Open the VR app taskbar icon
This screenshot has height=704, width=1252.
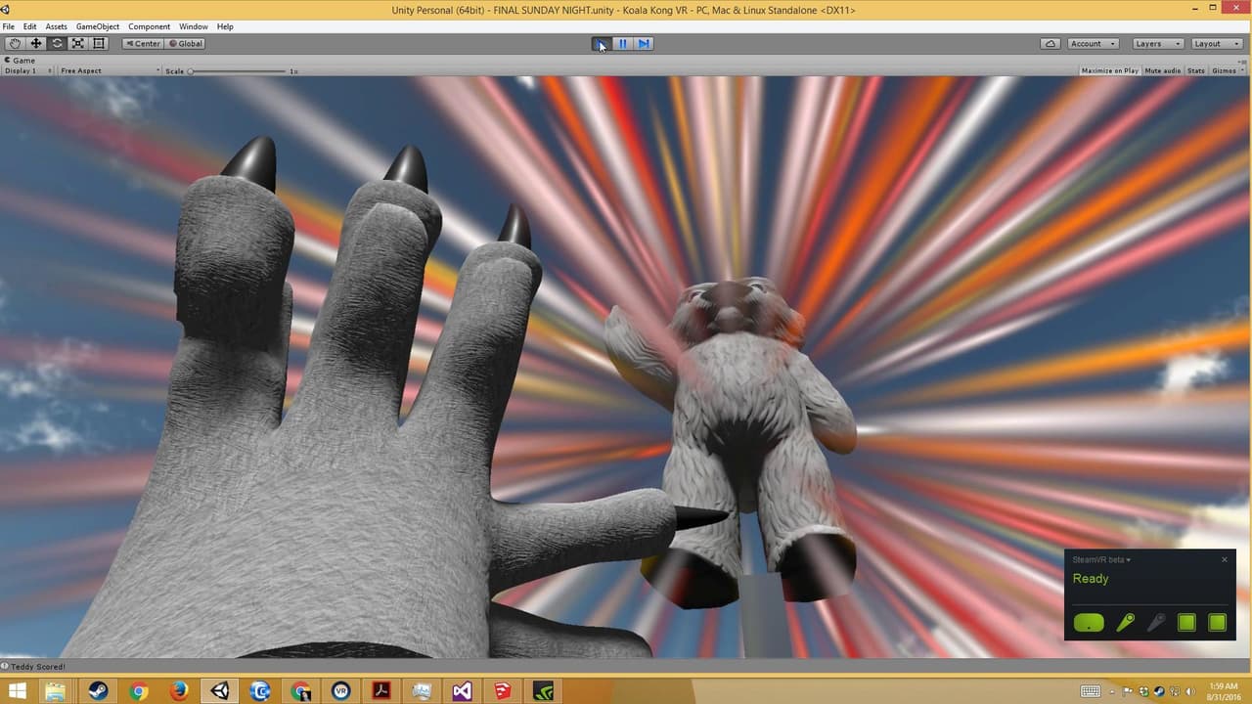point(340,691)
